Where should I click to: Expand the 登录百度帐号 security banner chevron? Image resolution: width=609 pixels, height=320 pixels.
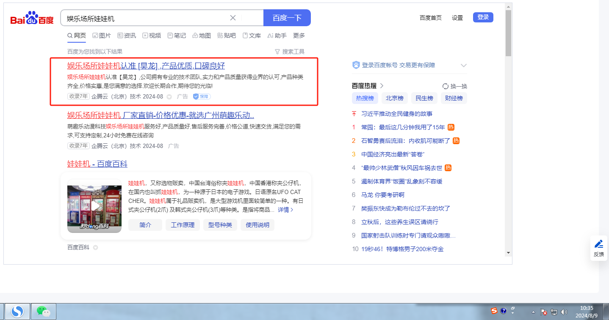(x=464, y=66)
